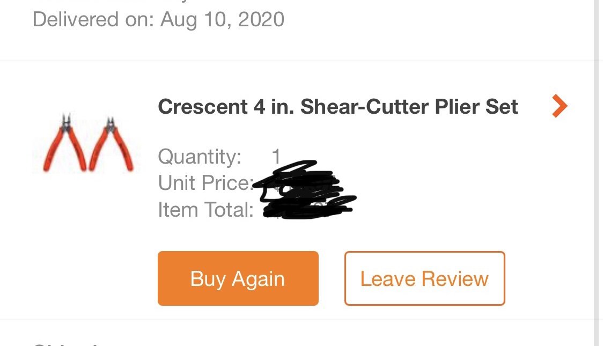Screen dimensions: 603x346
Task: Click the Aug 10, 2020 delivery date
Action: pyautogui.click(x=222, y=19)
